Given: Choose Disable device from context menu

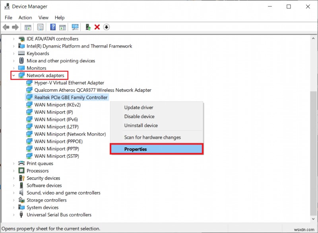Looking at the screenshot, I should tap(157, 116).
